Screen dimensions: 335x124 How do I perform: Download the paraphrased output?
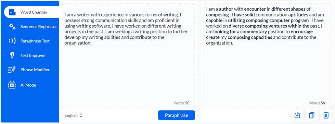[297, 115]
